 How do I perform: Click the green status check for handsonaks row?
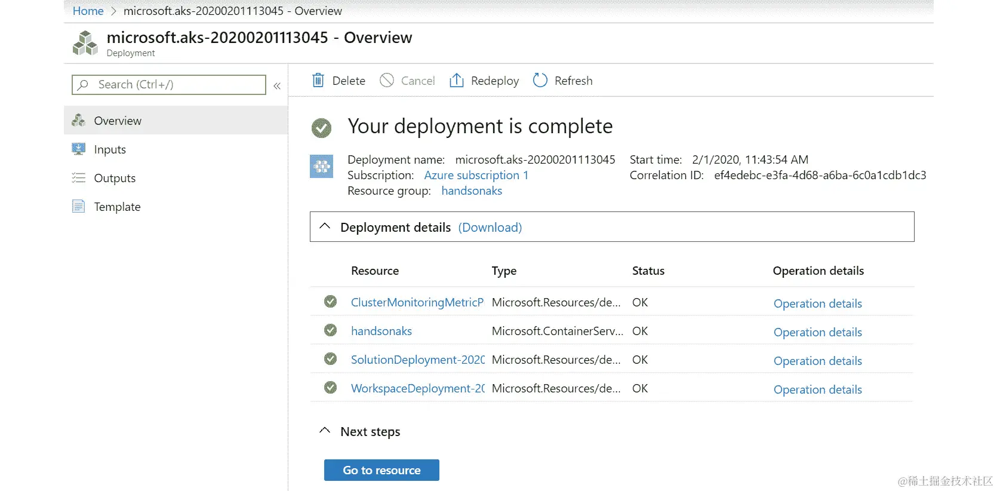pyautogui.click(x=330, y=330)
